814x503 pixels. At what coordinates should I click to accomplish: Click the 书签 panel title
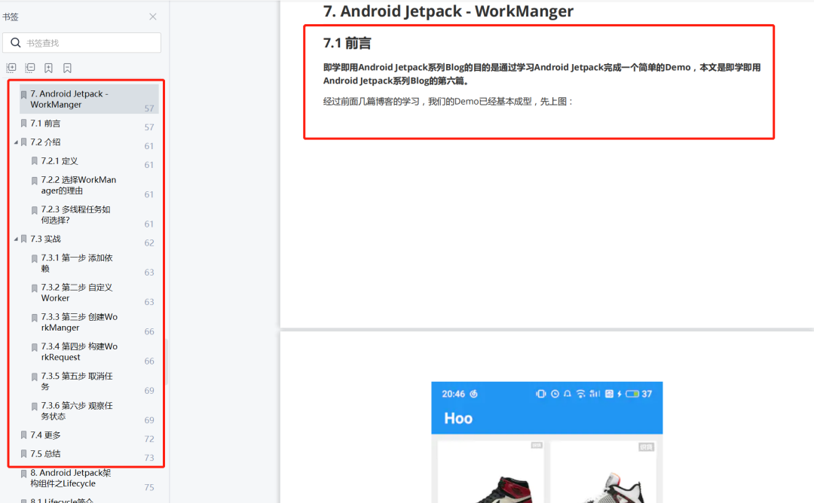[11, 17]
